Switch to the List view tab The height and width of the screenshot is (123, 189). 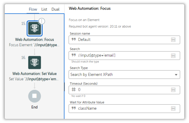tap(44, 9)
